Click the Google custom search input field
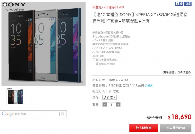This screenshot has height=134, width=195. click(x=37, y=114)
